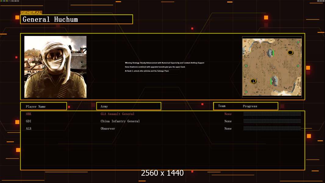Image resolution: width=325 pixels, height=183 pixels.
Task: Click the Team value 'None' for GDI
Action: pos(228,121)
